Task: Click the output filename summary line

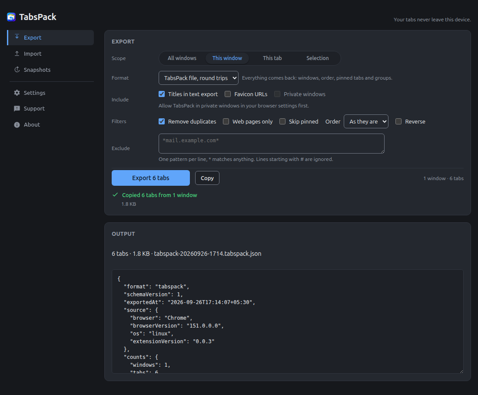Action: pyautogui.click(x=186, y=254)
